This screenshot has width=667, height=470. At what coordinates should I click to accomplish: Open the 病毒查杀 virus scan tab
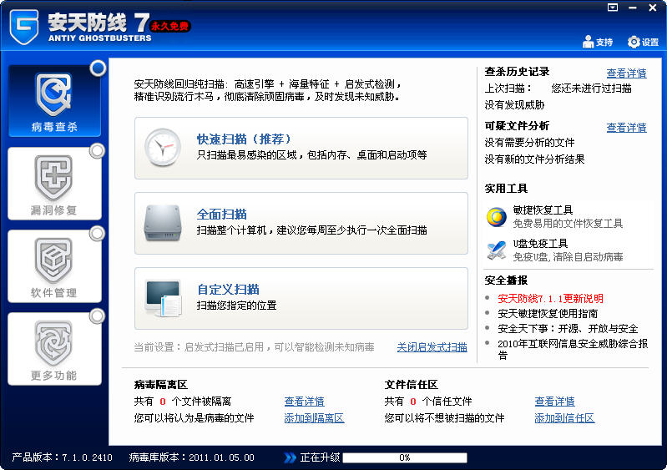coord(54,101)
